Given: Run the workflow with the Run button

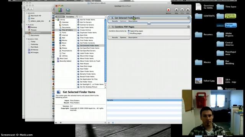Looking at the screenshot, I should coord(188,10).
